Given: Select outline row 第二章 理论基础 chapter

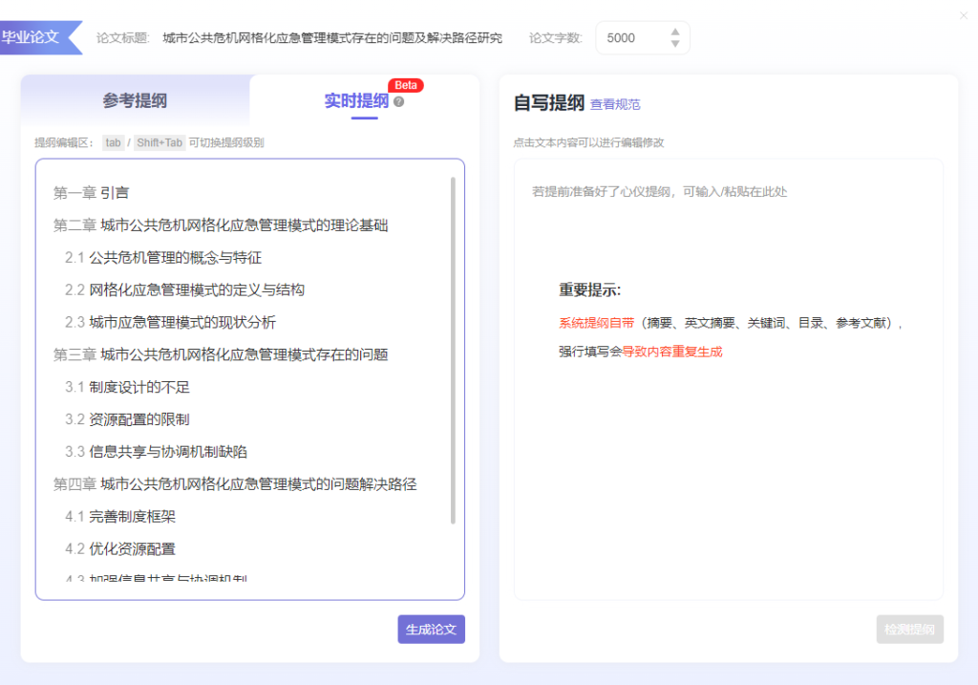Looking at the screenshot, I should [221, 225].
